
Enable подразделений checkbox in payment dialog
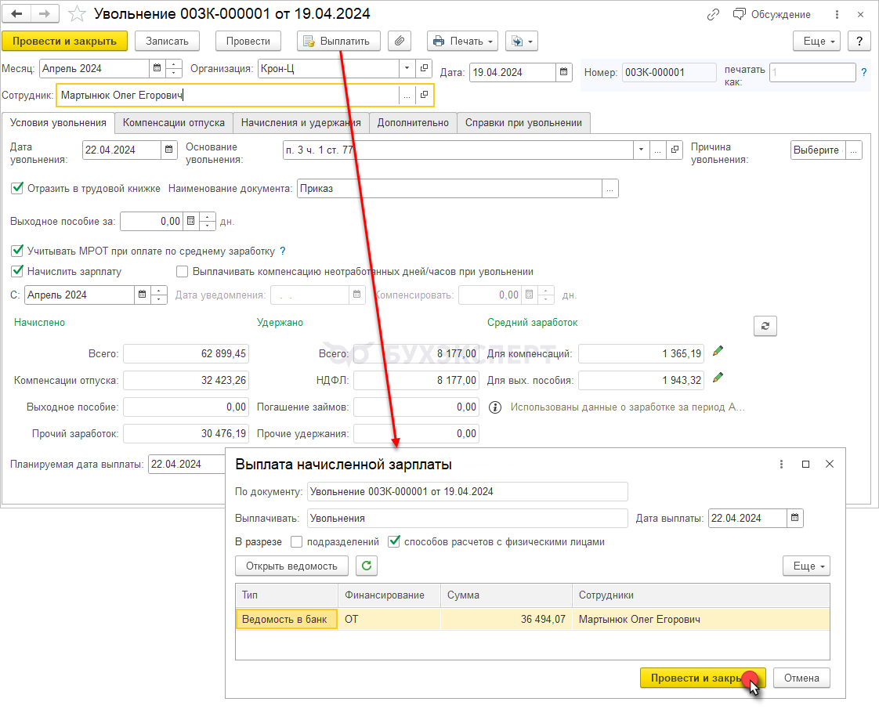[x=296, y=541]
